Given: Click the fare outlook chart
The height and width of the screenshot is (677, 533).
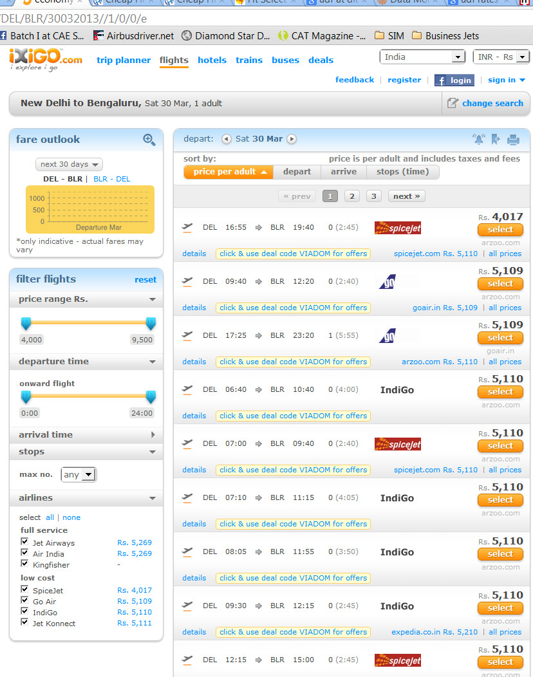Looking at the screenshot, I should [90, 209].
